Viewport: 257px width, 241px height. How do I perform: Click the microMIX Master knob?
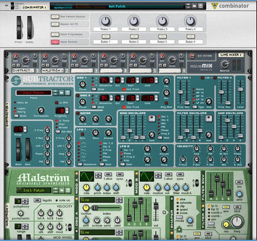pos(224,64)
